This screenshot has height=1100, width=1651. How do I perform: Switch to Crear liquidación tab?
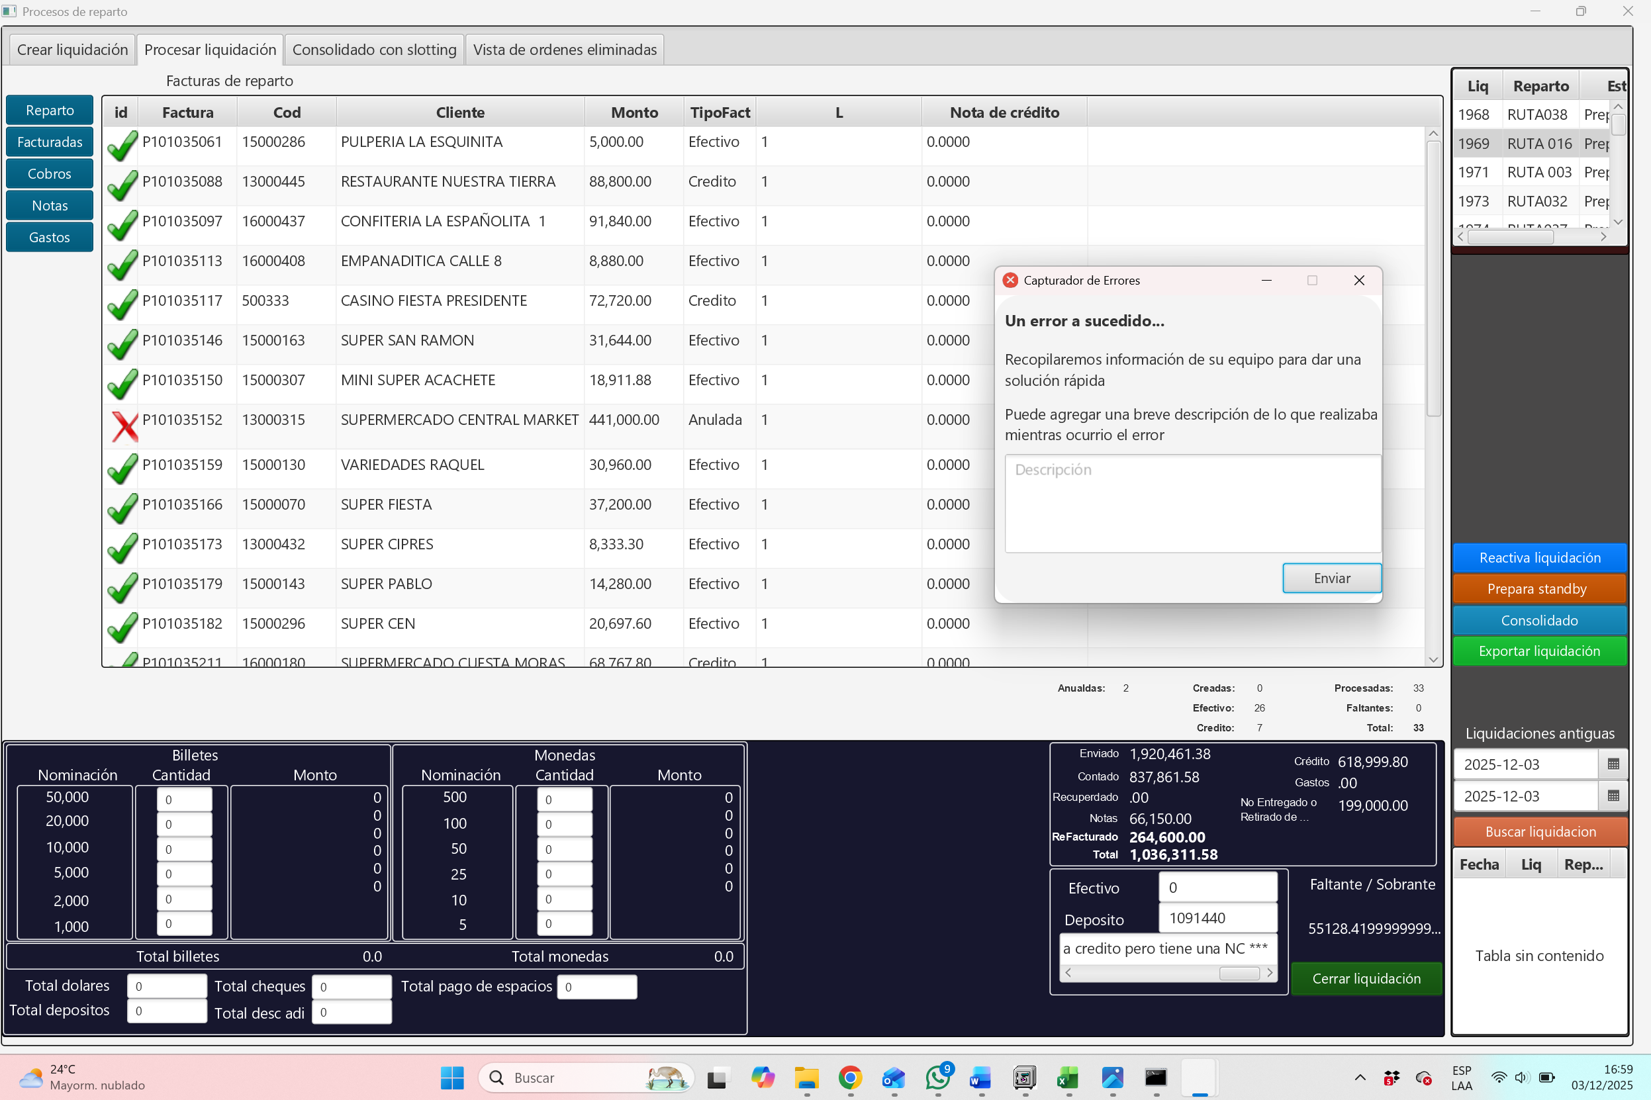(x=72, y=50)
